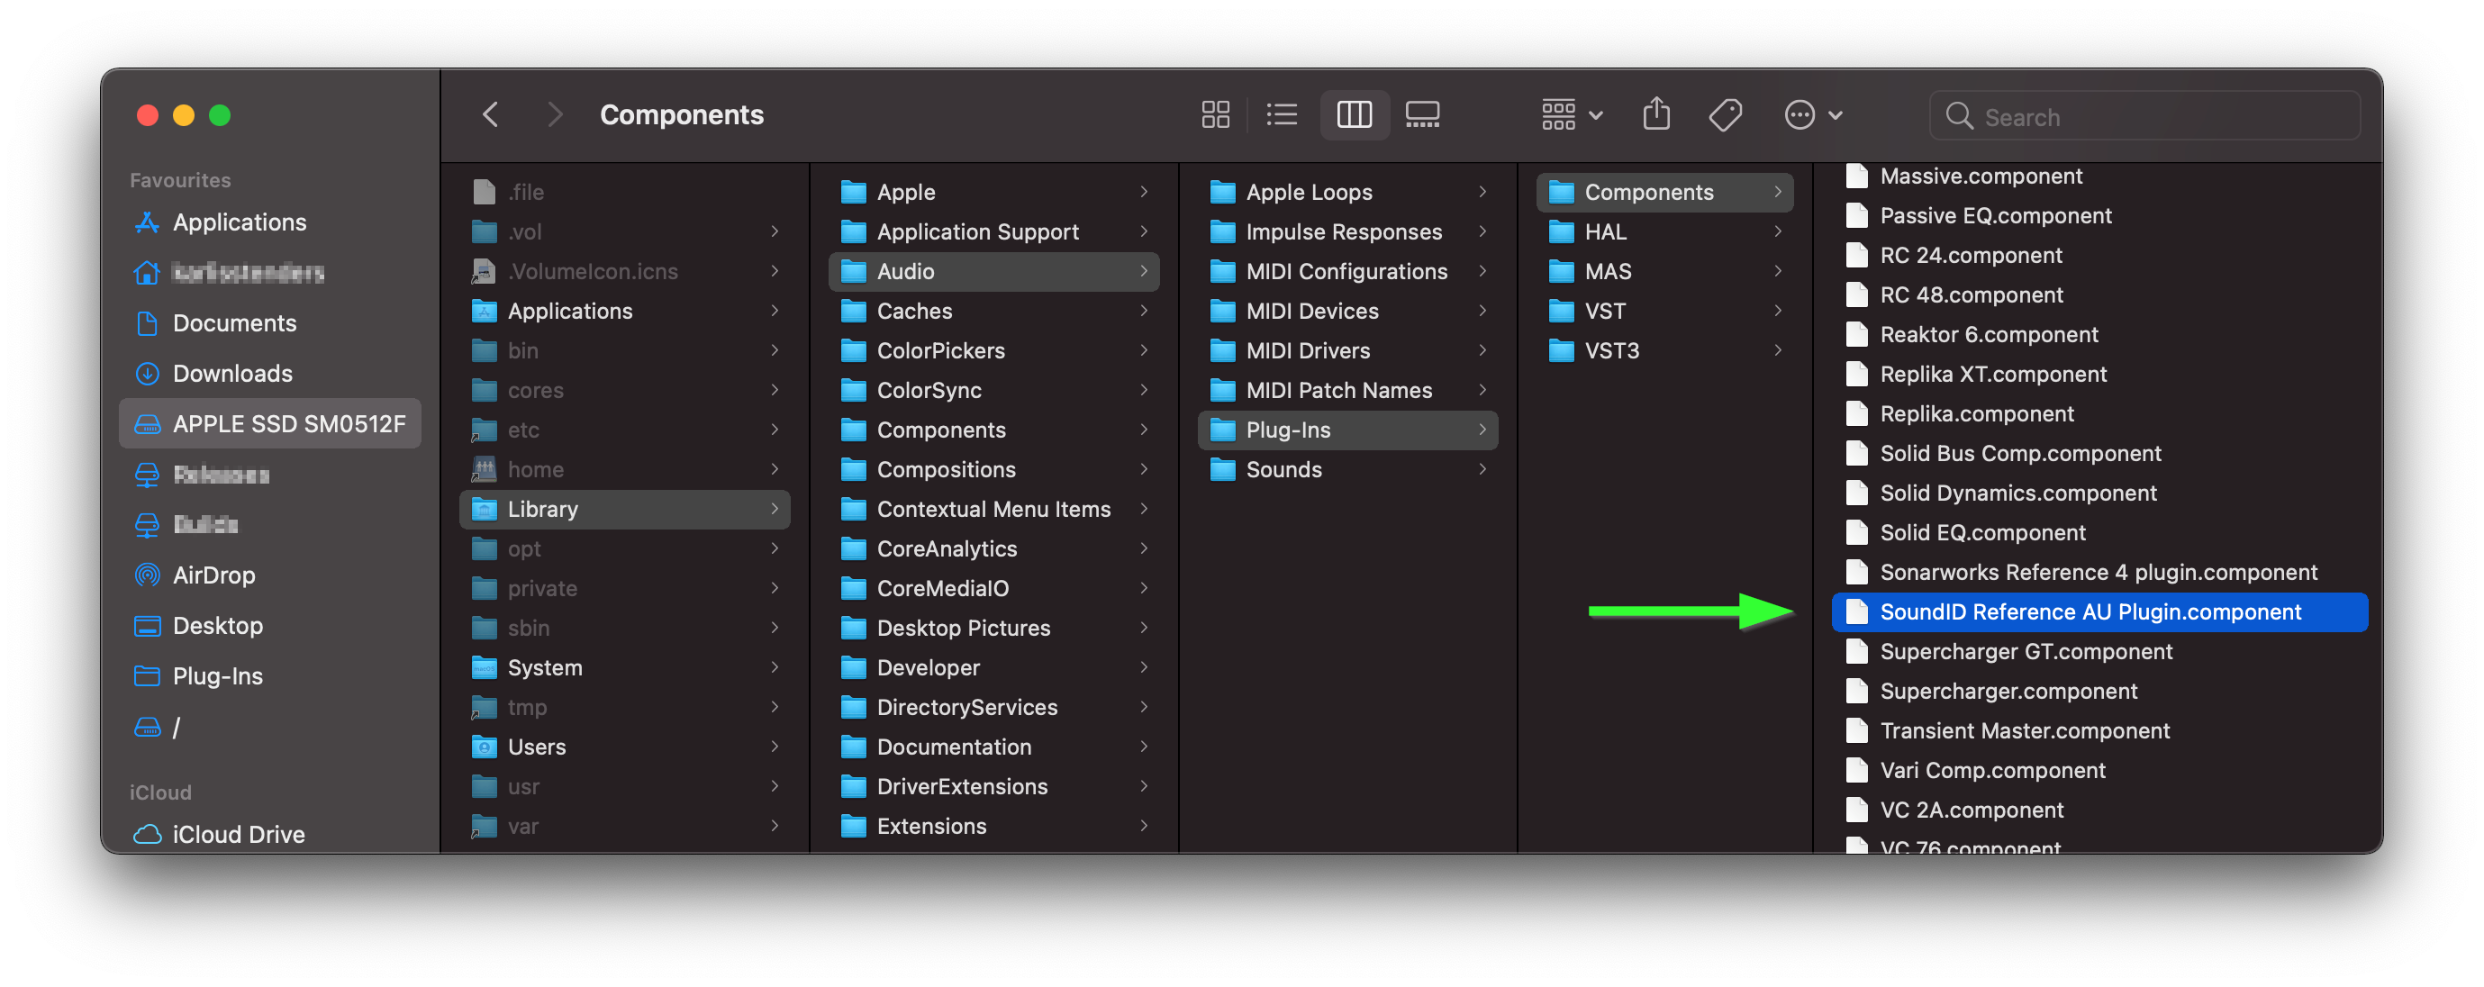Select Supercharger GT.component file
This screenshot has width=2484, height=987.
2099,650
